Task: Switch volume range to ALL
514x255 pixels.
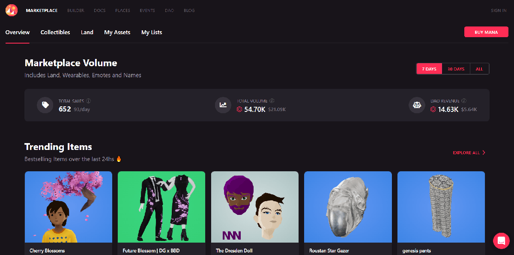Action: 479,69
